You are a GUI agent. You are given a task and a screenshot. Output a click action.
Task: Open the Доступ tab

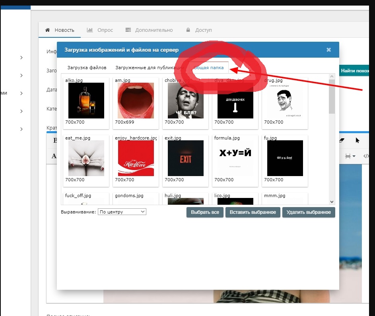(199, 30)
